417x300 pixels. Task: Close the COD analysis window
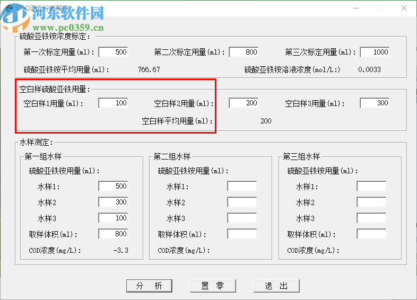click(404, 8)
